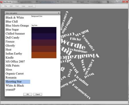Screen dimensions: 129x105
Task: Click the orange tag color swatch
Action: [44, 55]
